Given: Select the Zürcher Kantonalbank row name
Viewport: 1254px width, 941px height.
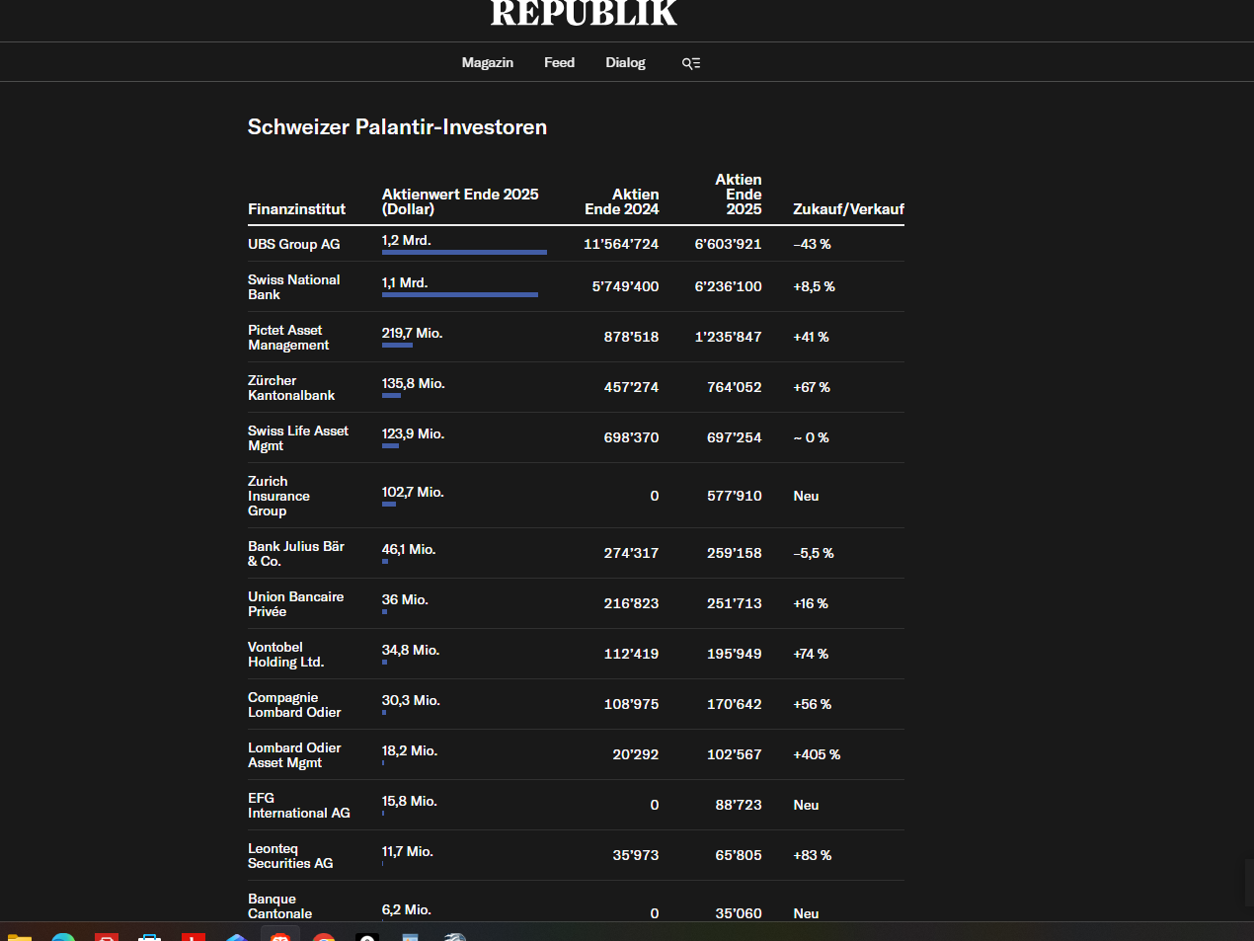Looking at the screenshot, I should coord(291,388).
